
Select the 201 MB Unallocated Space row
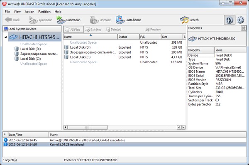(x=124, y=42)
